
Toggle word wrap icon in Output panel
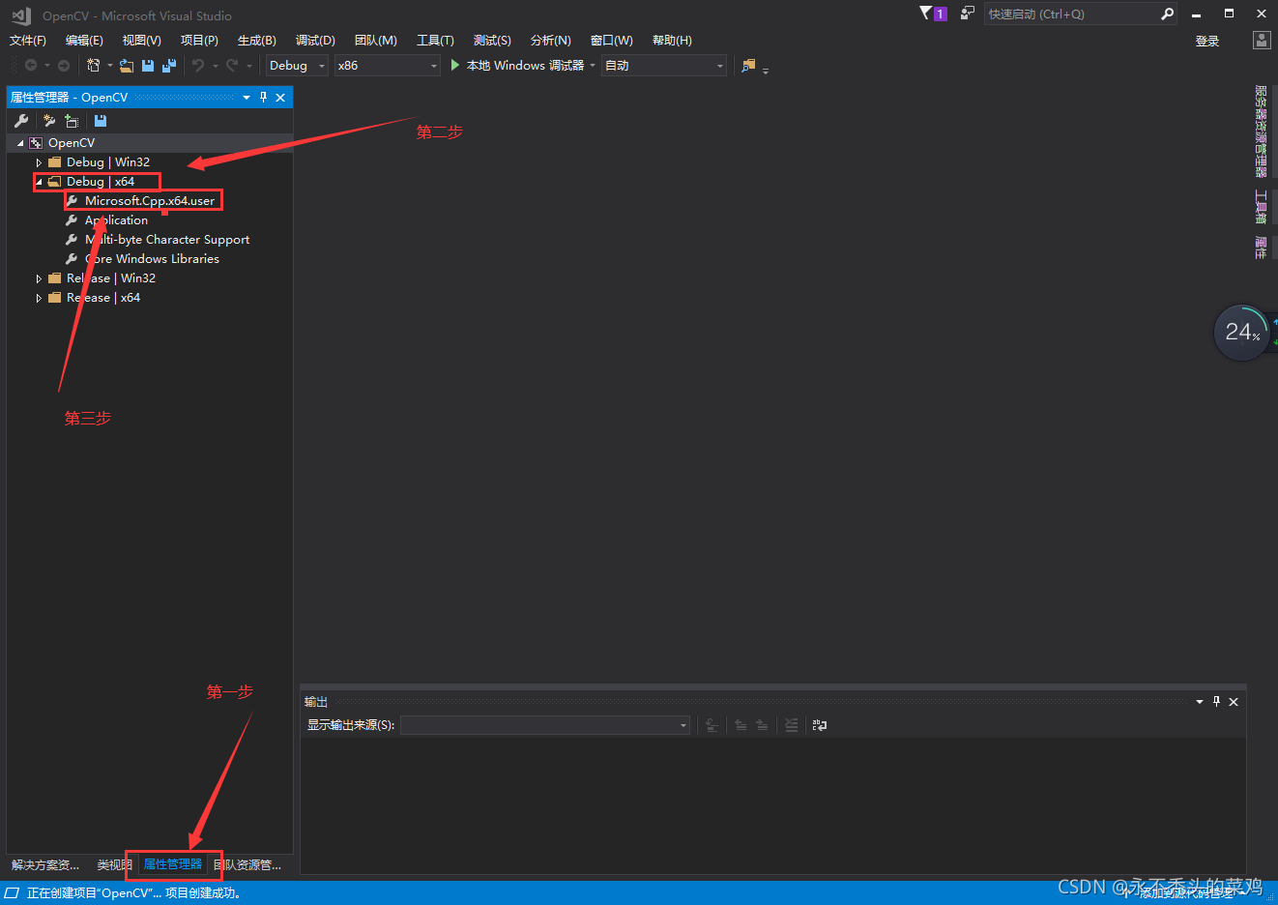(820, 725)
